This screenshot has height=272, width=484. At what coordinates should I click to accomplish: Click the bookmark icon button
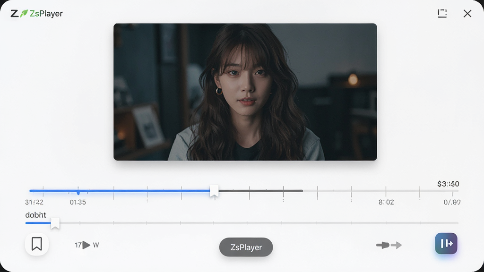pos(37,244)
